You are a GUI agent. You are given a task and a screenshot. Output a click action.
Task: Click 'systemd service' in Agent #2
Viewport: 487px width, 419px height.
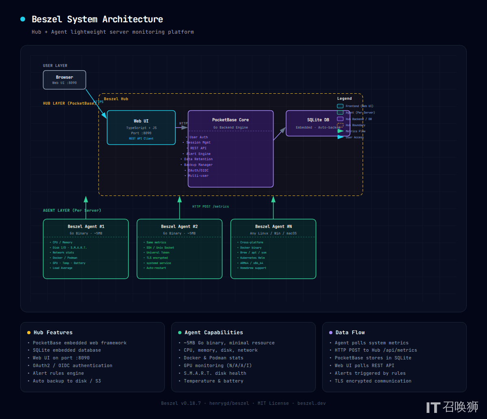pos(159,263)
